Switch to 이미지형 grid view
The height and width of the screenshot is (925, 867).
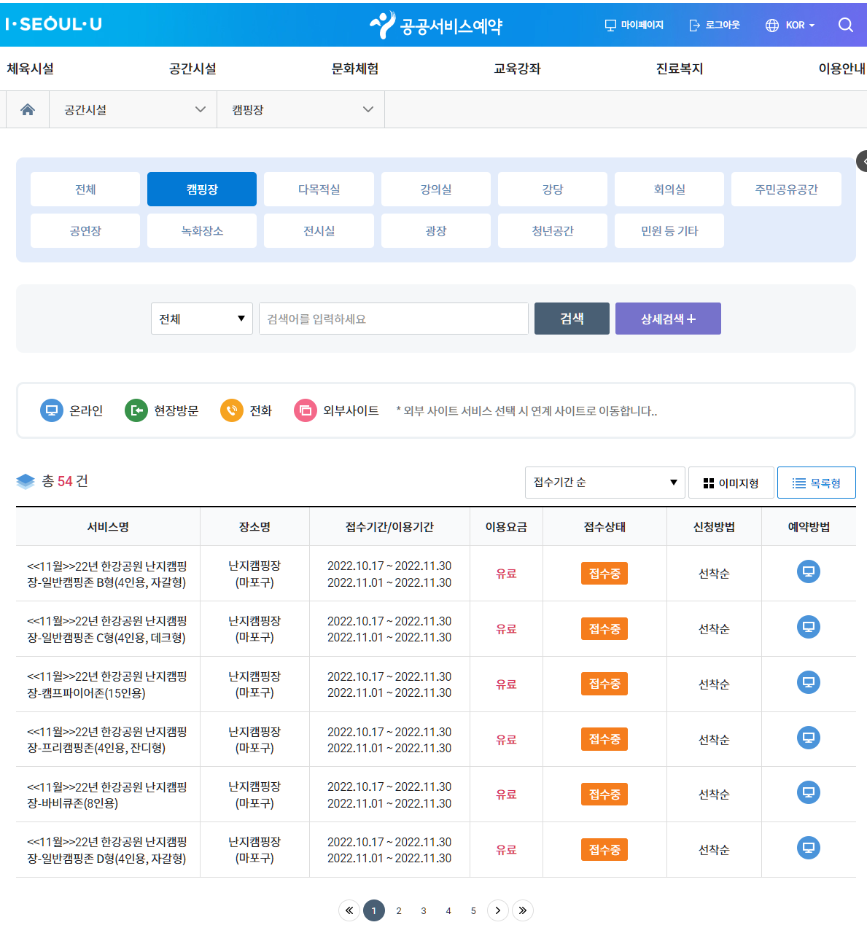pyautogui.click(x=731, y=483)
